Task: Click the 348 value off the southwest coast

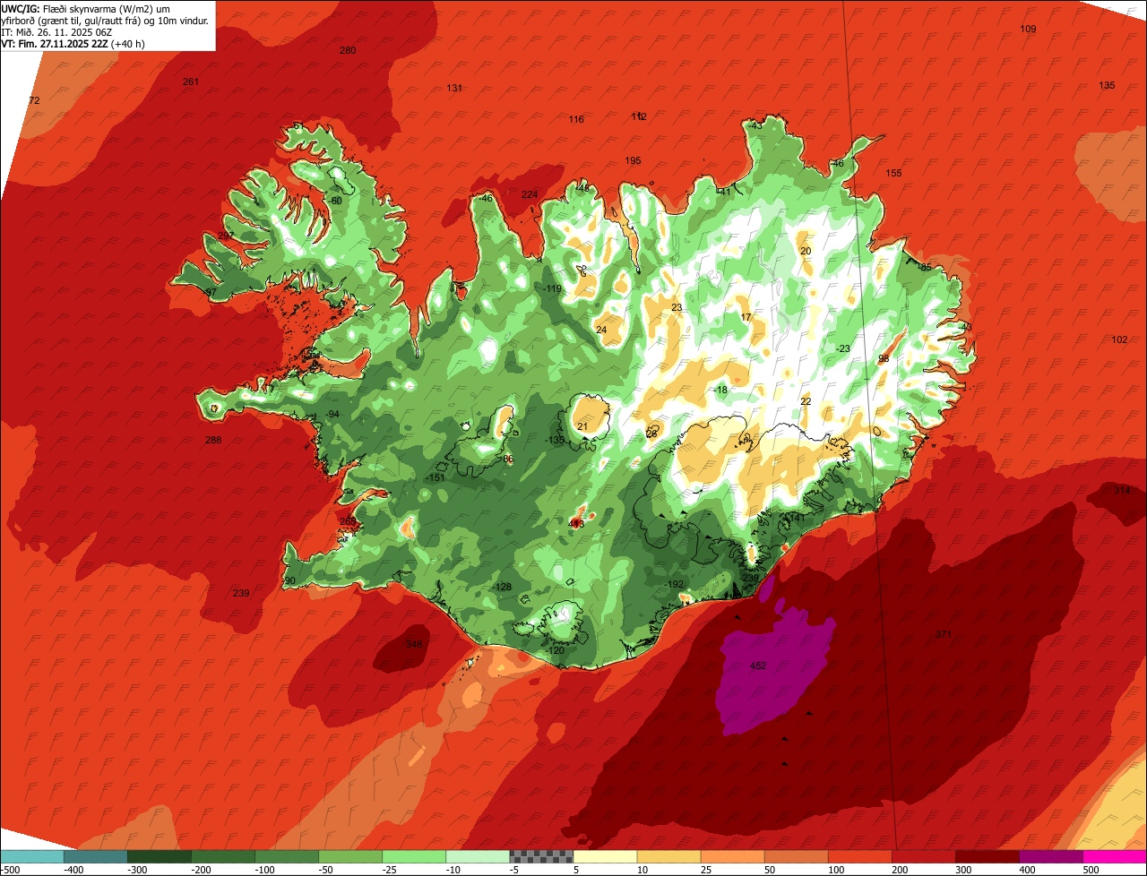Action: pos(413,644)
